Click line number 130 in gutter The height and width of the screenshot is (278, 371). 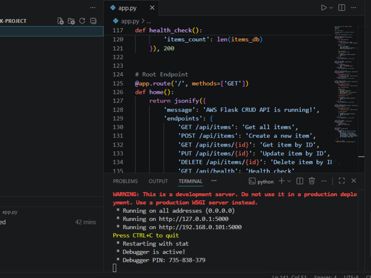point(118,127)
